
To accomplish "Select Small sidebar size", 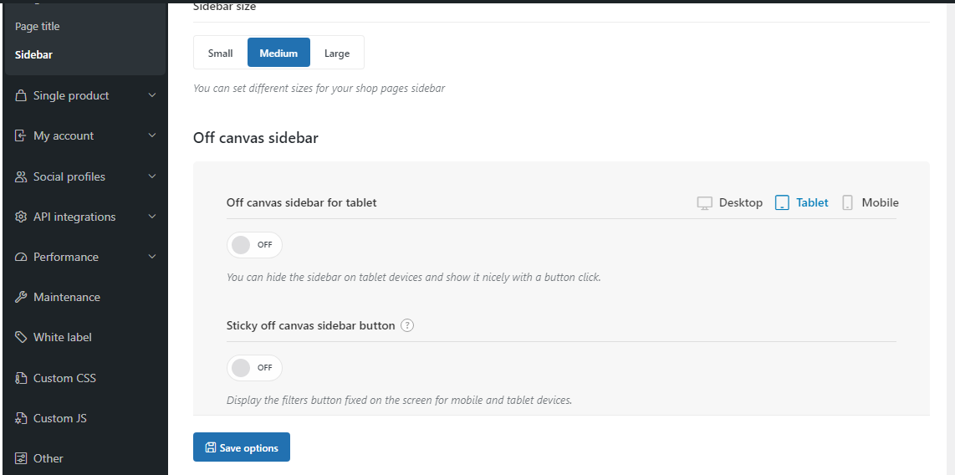I will click(x=221, y=53).
